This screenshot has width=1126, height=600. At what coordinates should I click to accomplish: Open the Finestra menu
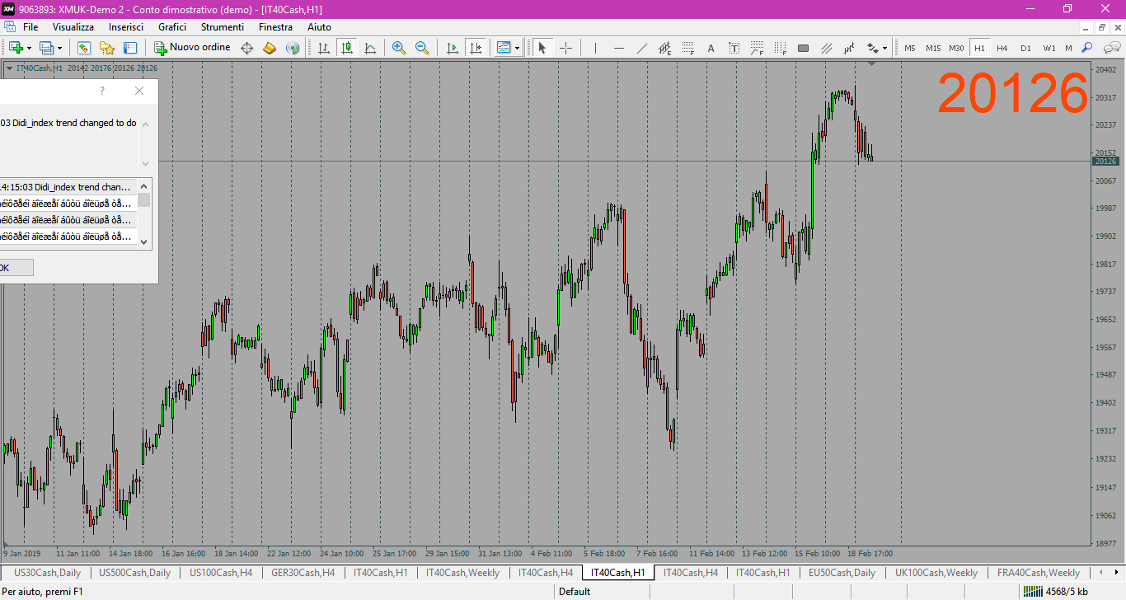[275, 27]
